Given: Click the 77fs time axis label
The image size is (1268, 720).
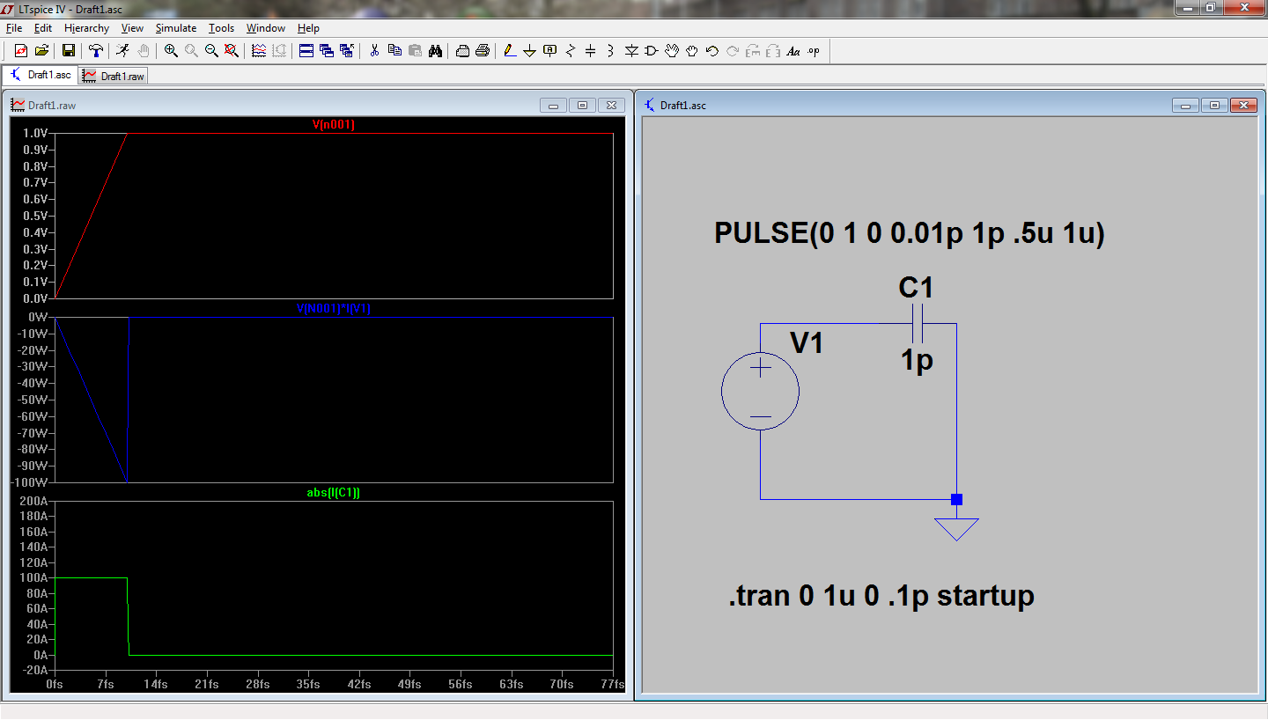Looking at the screenshot, I should pyautogui.click(x=613, y=685).
